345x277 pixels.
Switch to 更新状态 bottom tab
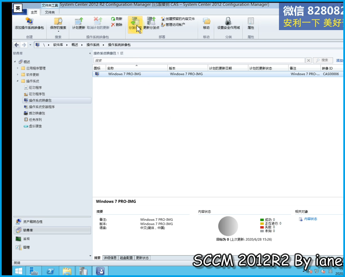coord(142,258)
